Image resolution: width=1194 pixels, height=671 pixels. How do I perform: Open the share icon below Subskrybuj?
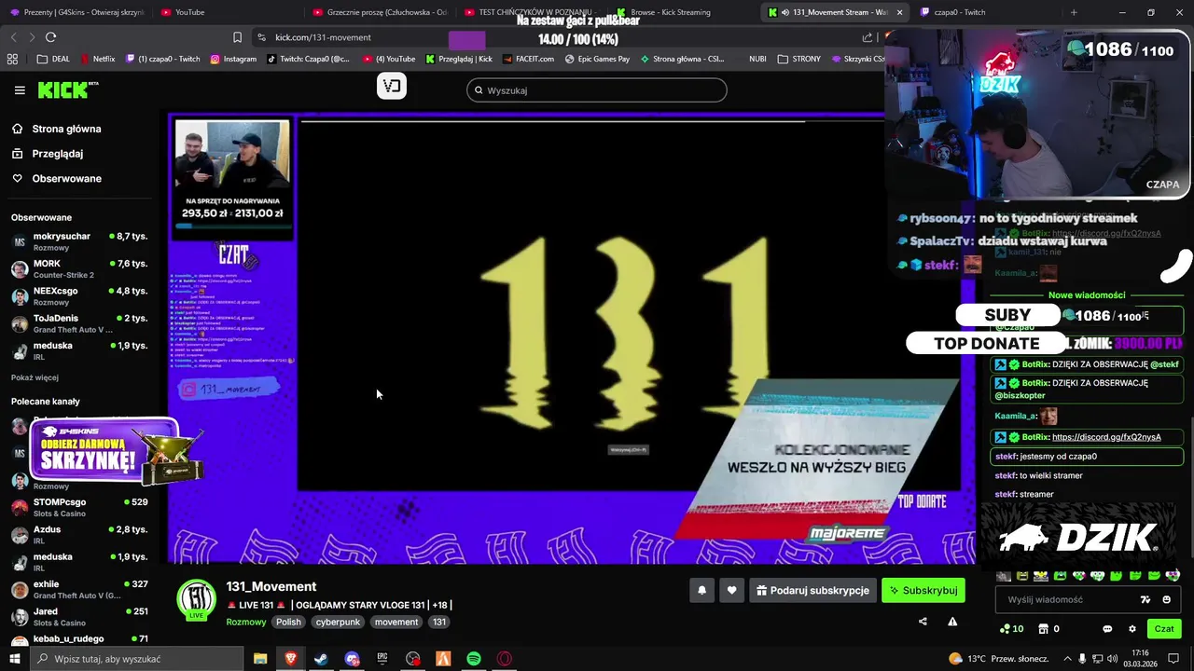[923, 622]
